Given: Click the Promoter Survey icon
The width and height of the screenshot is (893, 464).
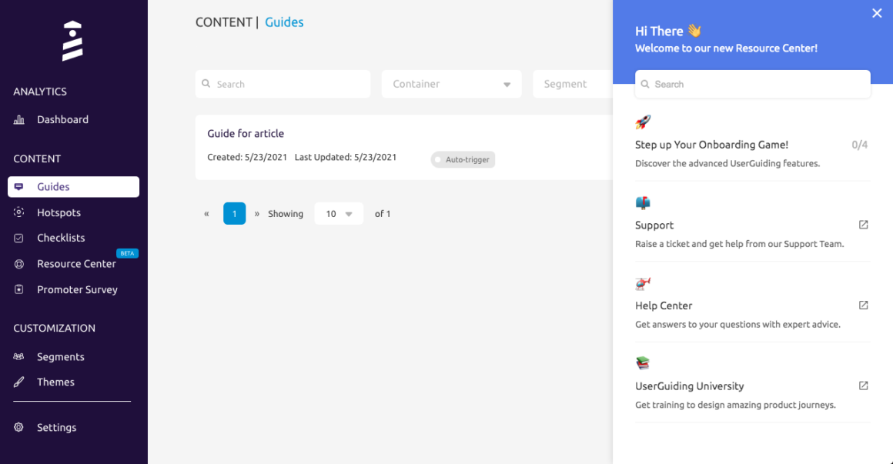Looking at the screenshot, I should click(21, 289).
